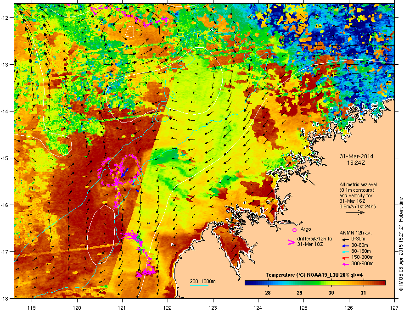Click longitude label 121 on bottom axis
The image size is (404, 312).
coord(122,307)
